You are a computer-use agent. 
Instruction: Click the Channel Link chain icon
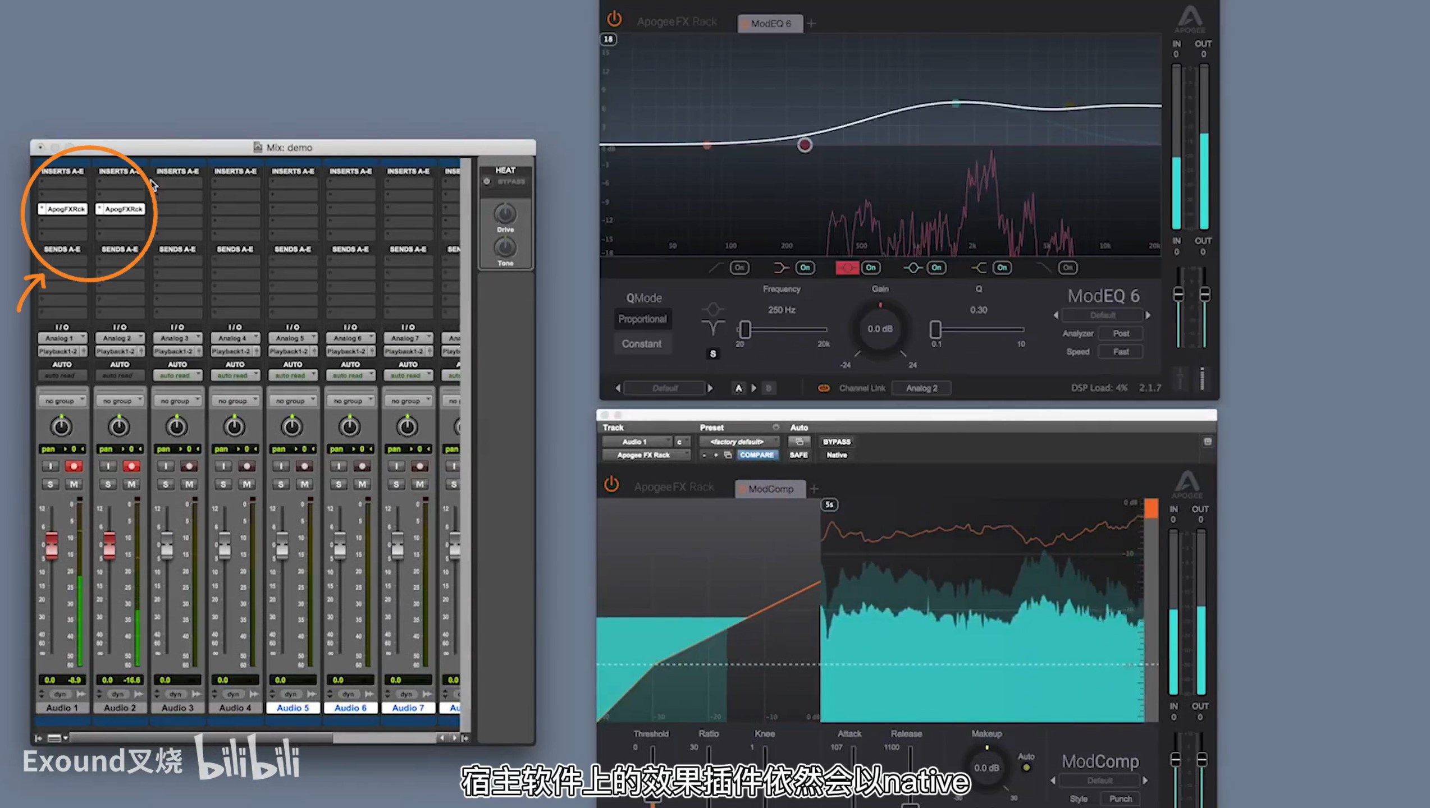pos(823,388)
